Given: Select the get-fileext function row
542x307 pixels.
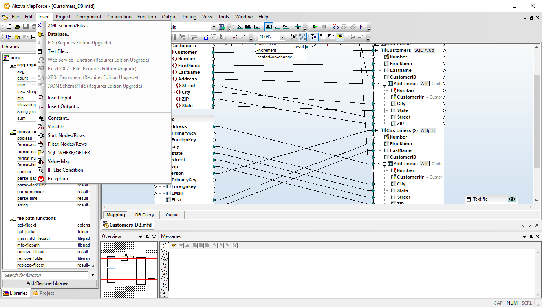Looking at the screenshot, I should (x=53, y=225).
